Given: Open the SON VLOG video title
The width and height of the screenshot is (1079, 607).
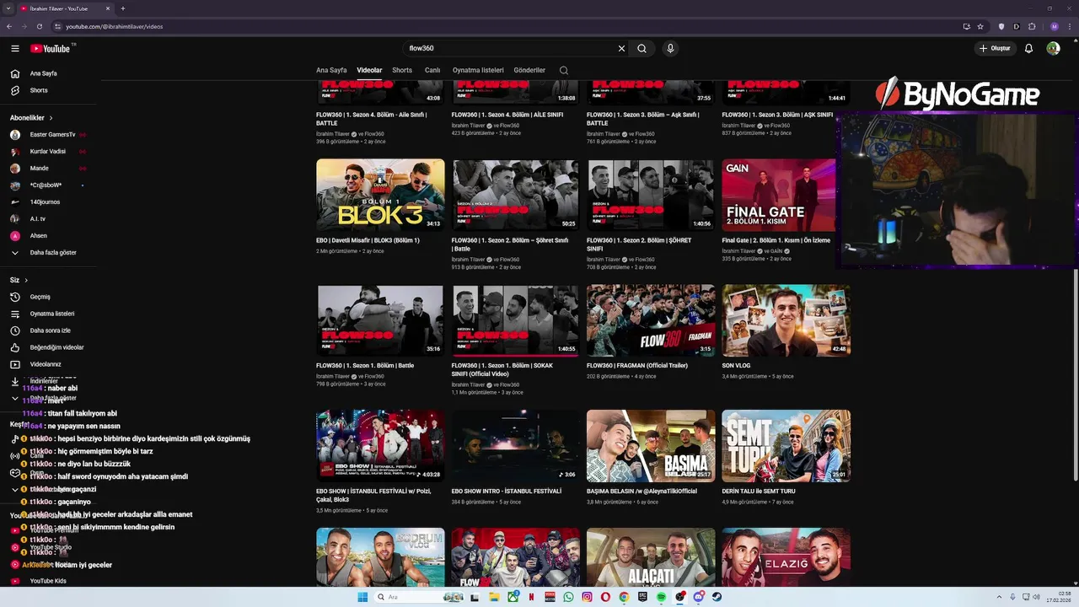Looking at the screenshot, I should [736, 366].
